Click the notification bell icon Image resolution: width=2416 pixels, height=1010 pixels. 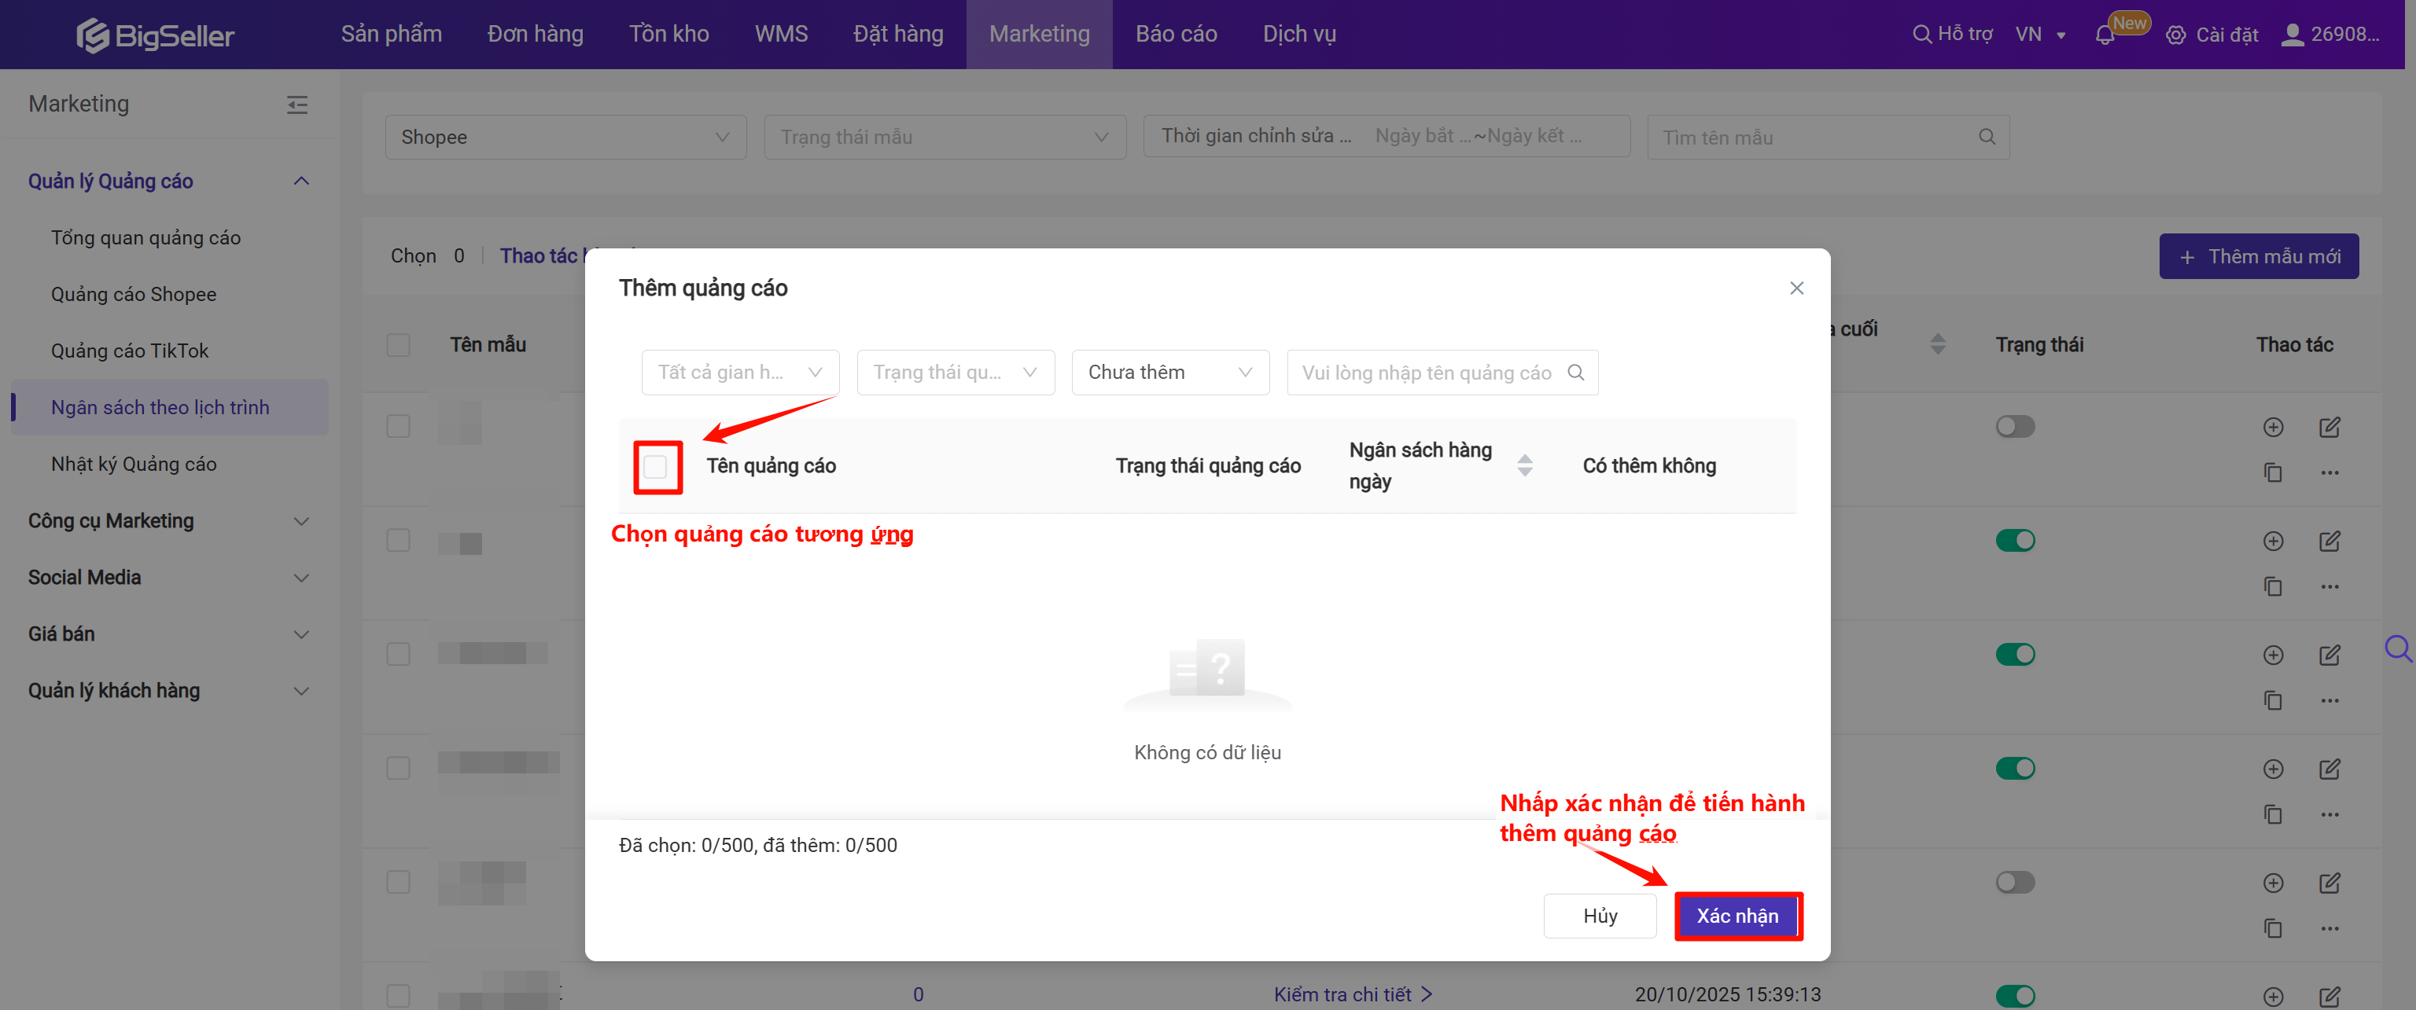(2104, 35)
